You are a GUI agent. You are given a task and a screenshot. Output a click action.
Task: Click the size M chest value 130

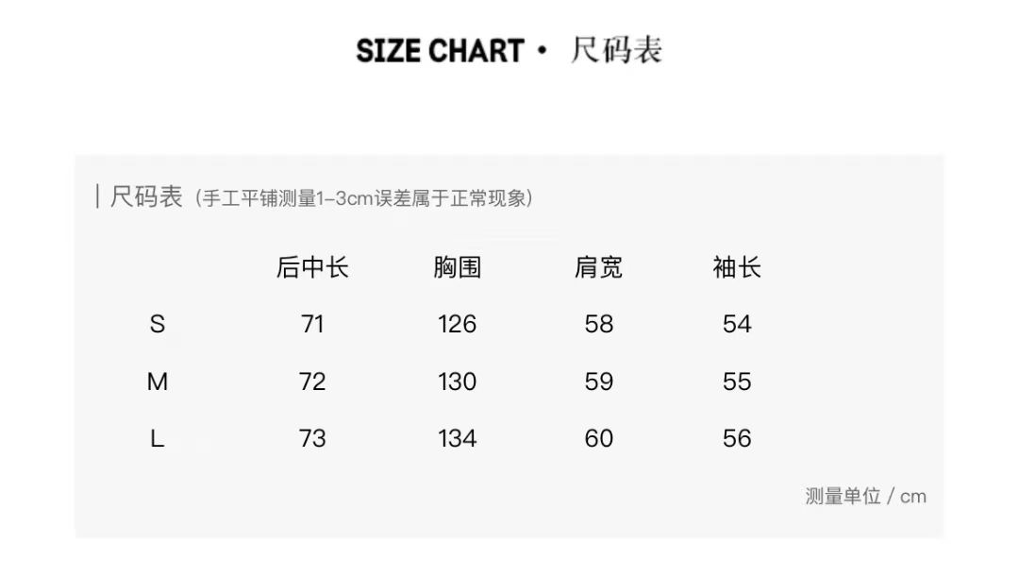coord(457,382)
